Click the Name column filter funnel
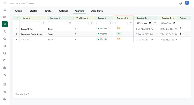The image size is (194, 105). pos(43,23)
